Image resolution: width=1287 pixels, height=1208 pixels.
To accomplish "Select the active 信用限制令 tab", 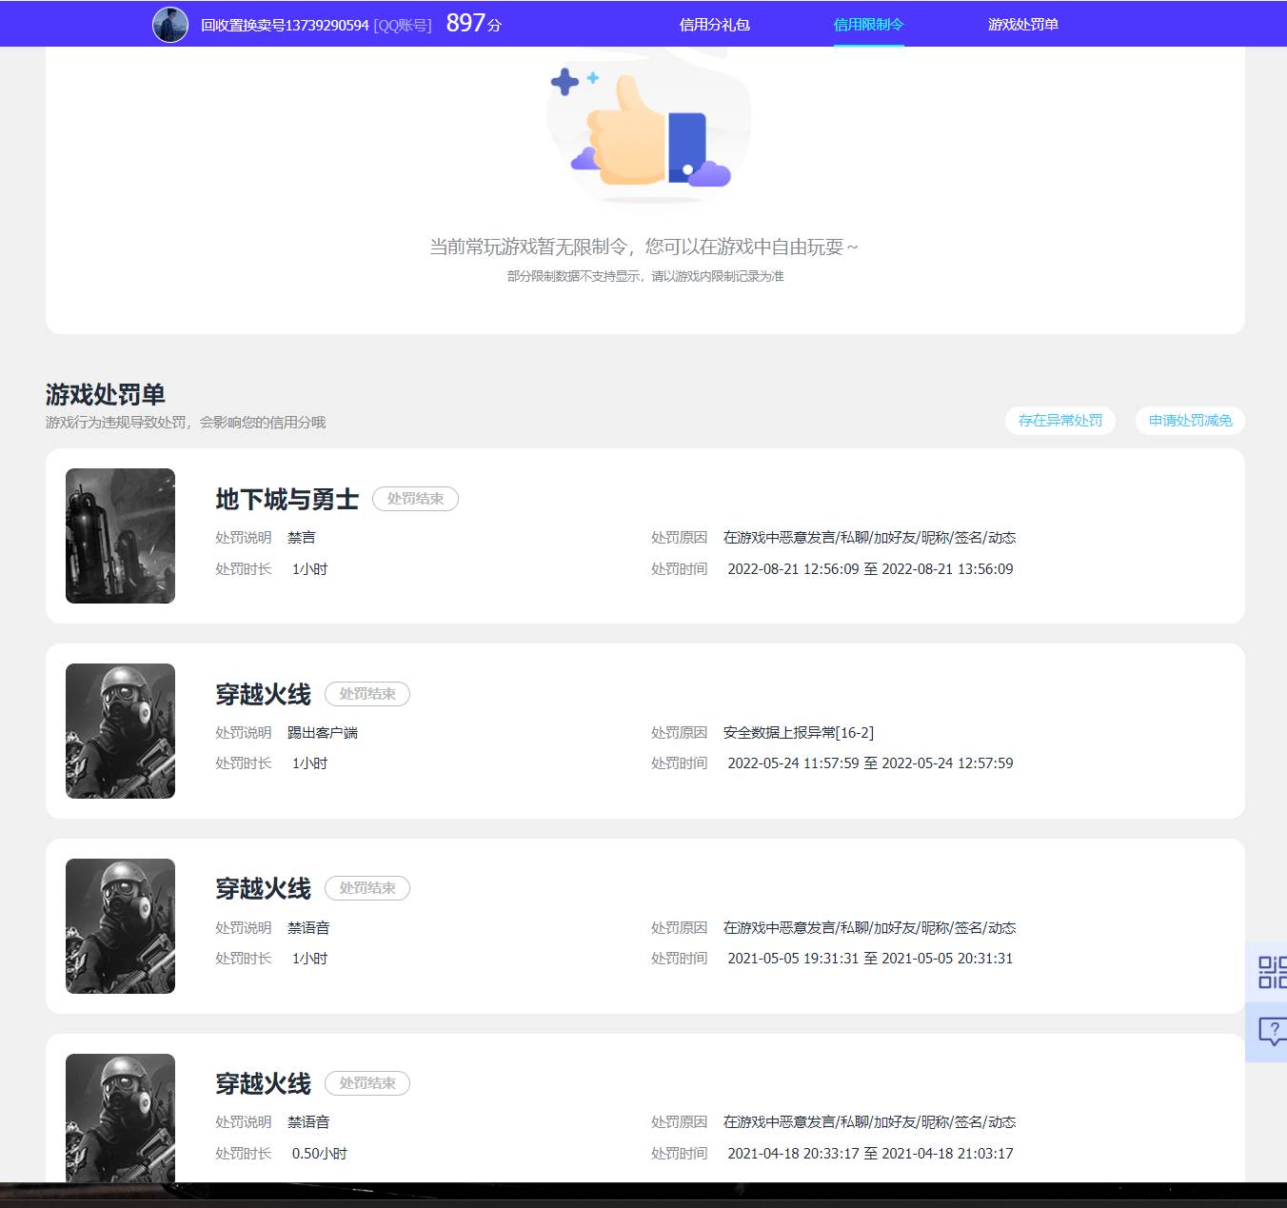I will pyautogui.click(x=867, y=24).
